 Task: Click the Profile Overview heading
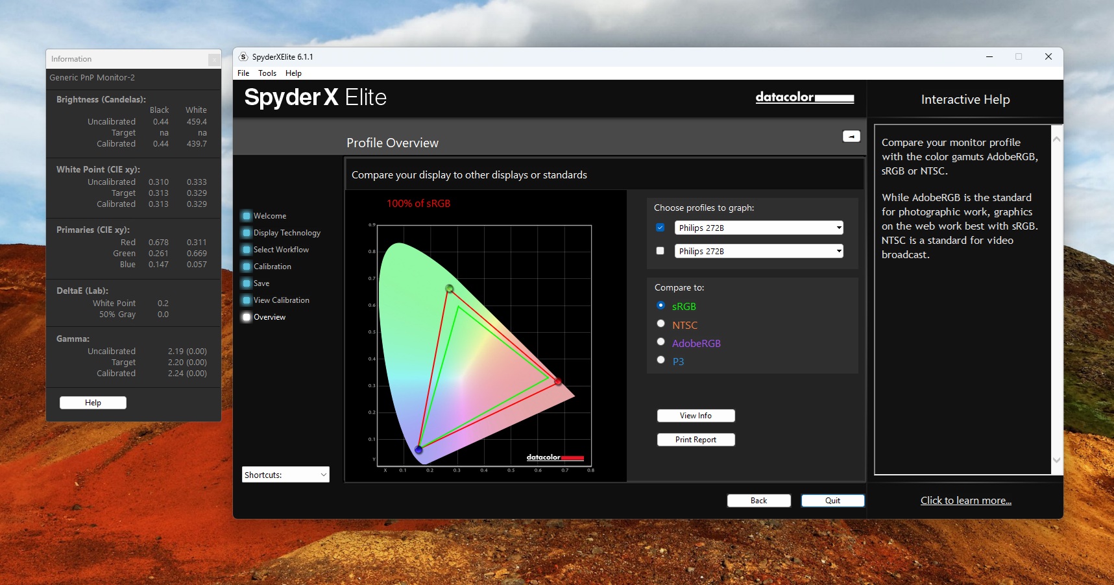pos(393,143)
